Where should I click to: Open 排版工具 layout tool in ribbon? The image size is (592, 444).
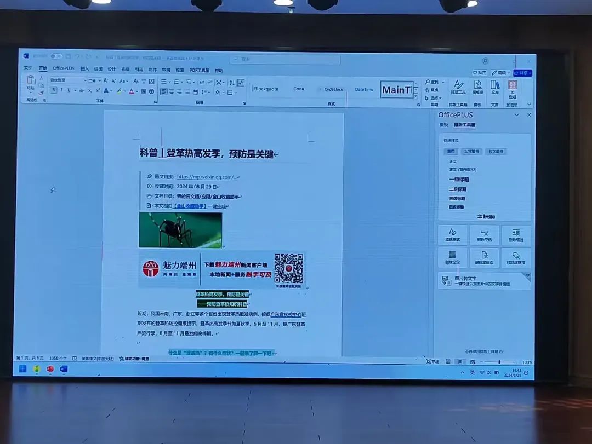tap(458, 88)
